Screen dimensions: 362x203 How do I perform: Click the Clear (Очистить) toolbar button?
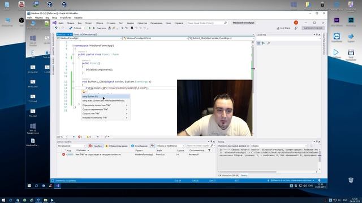coord(101,28)
